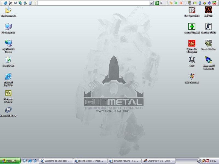Click the Show Desktop Quick Launch icon

[35, 161]
